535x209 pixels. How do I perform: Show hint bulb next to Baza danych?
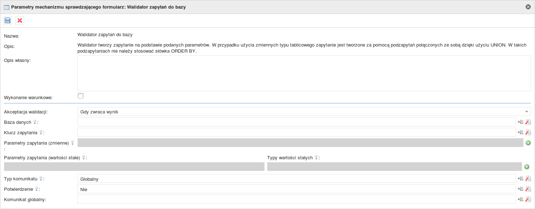(x=35, y=122)
